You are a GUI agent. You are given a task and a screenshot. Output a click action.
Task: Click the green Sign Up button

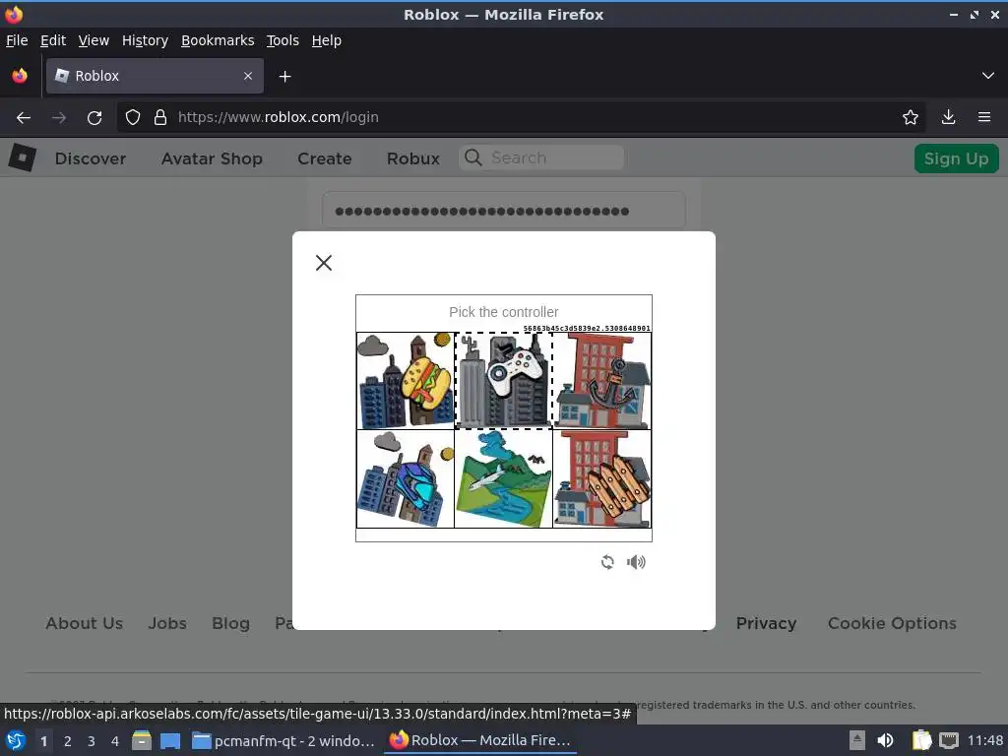[x=956, y=158]
